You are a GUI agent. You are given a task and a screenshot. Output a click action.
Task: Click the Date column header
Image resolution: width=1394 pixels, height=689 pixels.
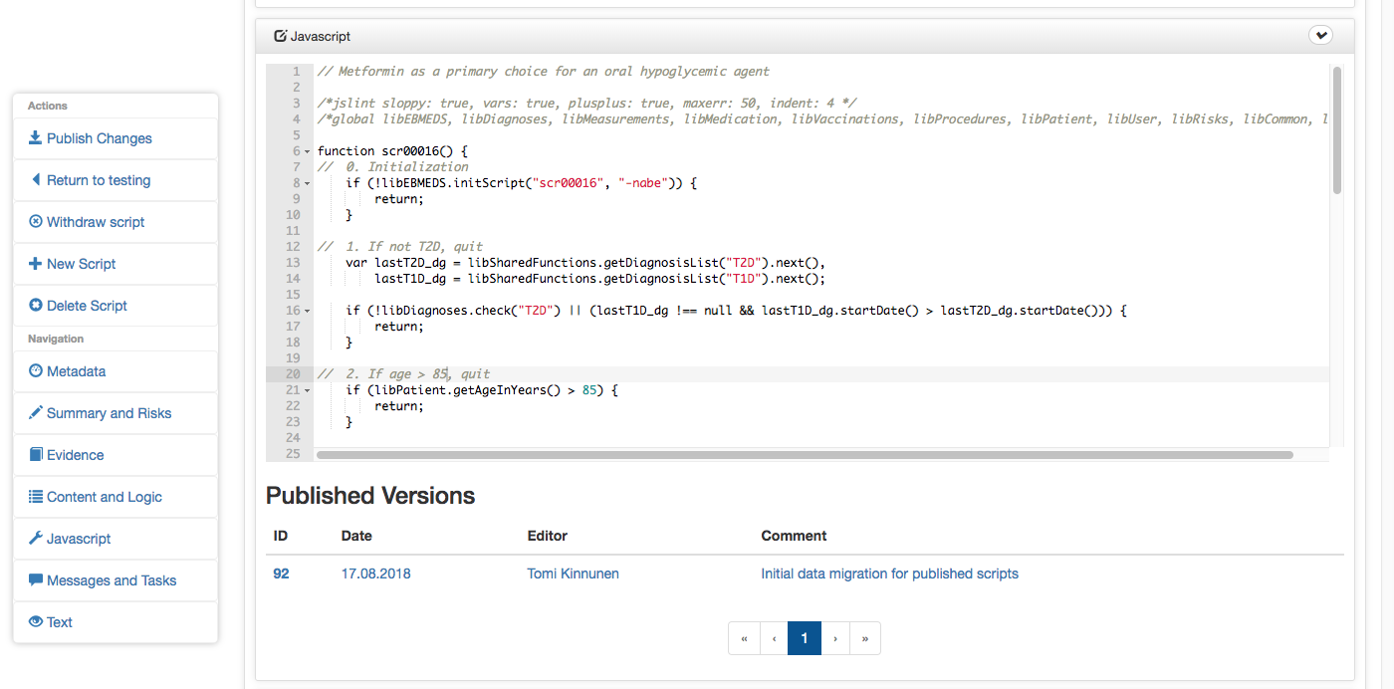pyautogui.click(x=356, y=536)
